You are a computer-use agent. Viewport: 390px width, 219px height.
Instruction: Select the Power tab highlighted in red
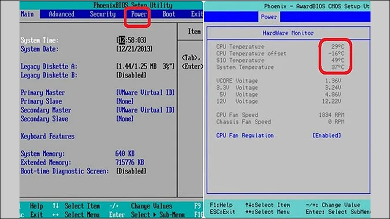138,14
